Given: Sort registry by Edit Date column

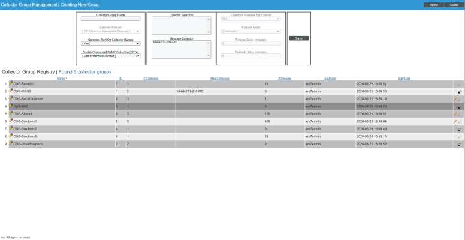Looking at the screenshot, I should coord(404,78).
